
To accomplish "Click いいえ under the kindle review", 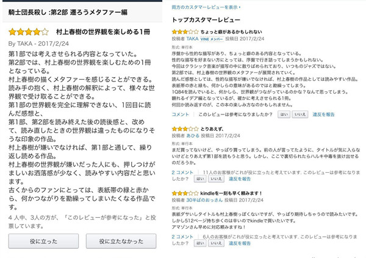I will pyautogui.click(x=214, y=243).
